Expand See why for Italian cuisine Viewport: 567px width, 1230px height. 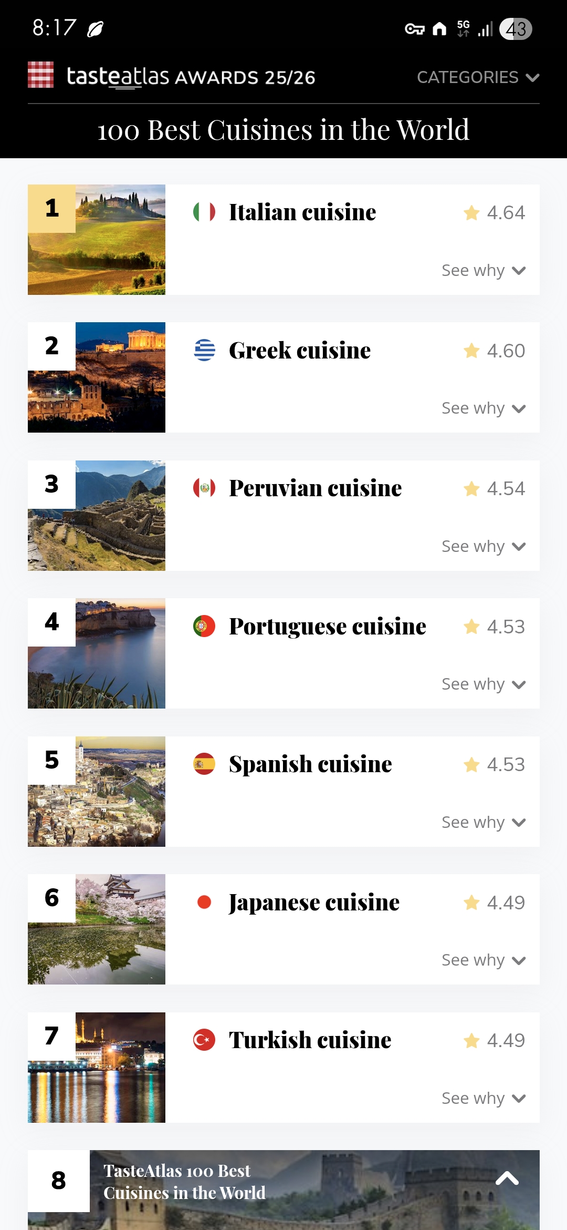[483, 271]
